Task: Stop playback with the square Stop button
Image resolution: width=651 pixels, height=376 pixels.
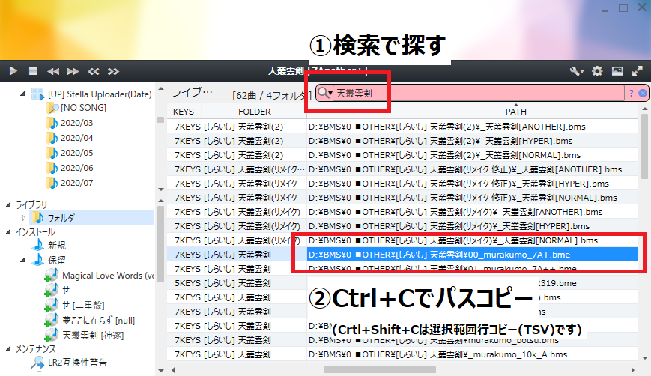Action: (33, 71)
